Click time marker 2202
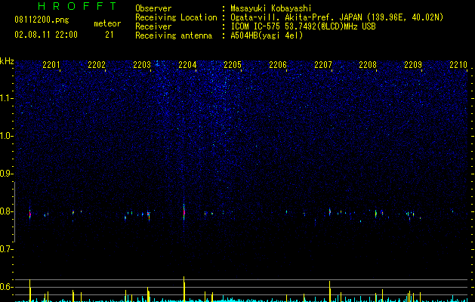This screenshot has height=302, width=475. (x=97, y=65)
